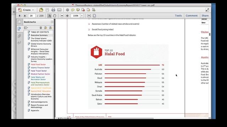227x127 pixels.
Task: Open the signatures panel icon
Action: click(19, 42)
